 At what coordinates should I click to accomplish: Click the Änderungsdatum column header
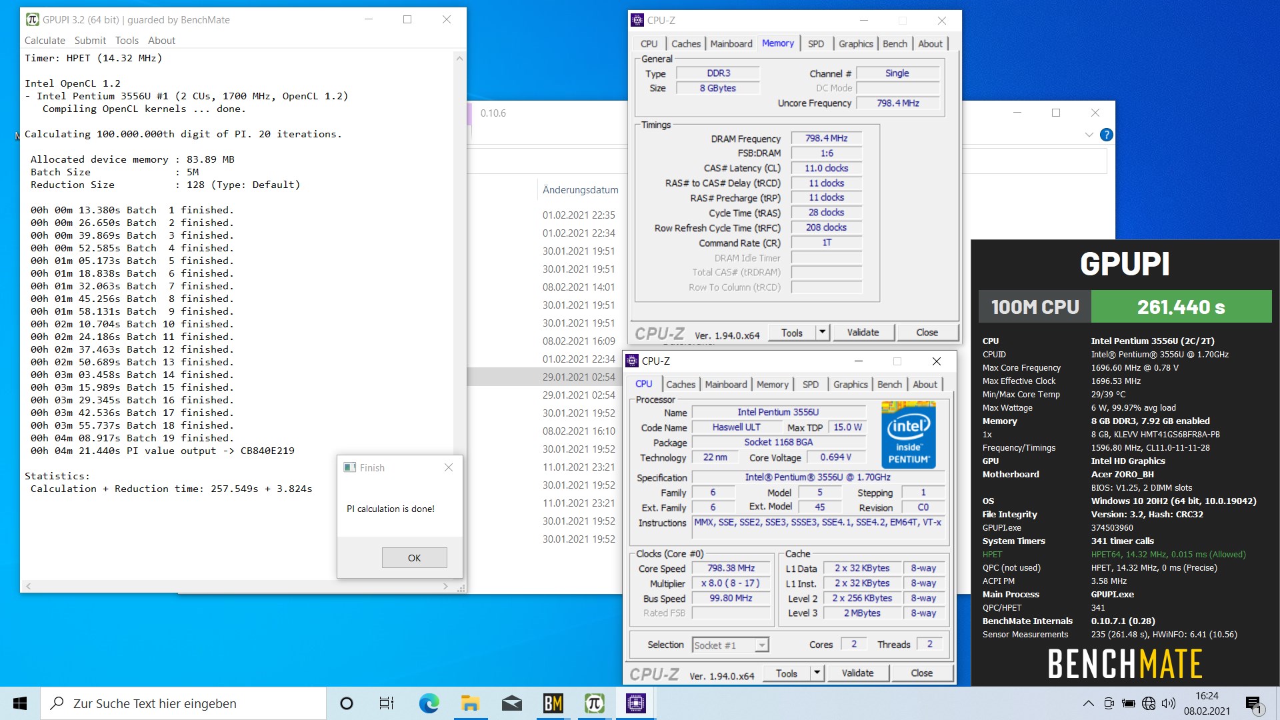click(x=580, y=190)
